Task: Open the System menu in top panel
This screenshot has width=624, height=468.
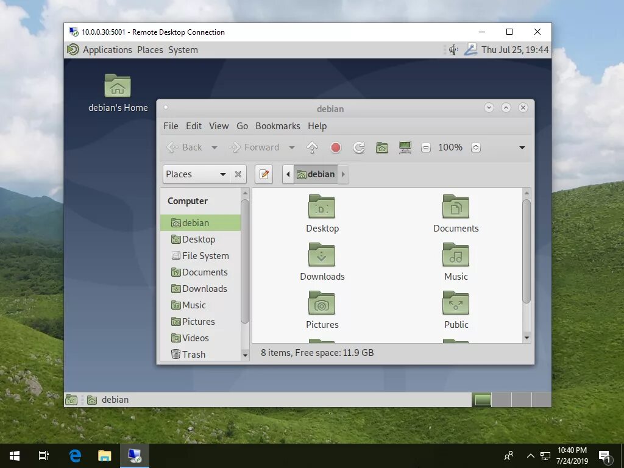Action: [x=183, y=50]
